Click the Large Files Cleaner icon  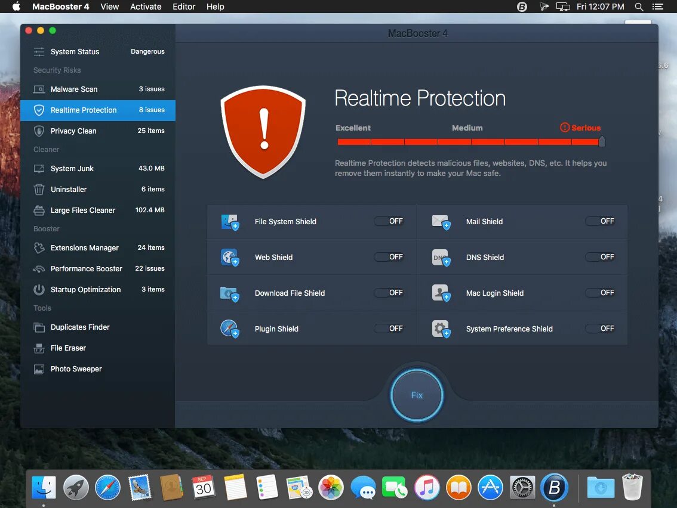[x=39, y=210]
